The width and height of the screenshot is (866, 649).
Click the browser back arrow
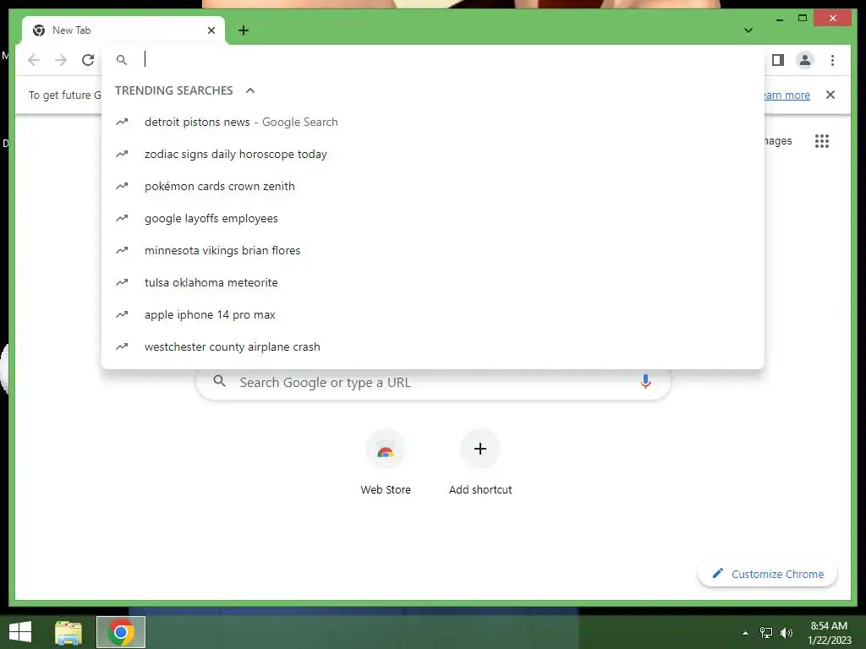coord(34,60)
